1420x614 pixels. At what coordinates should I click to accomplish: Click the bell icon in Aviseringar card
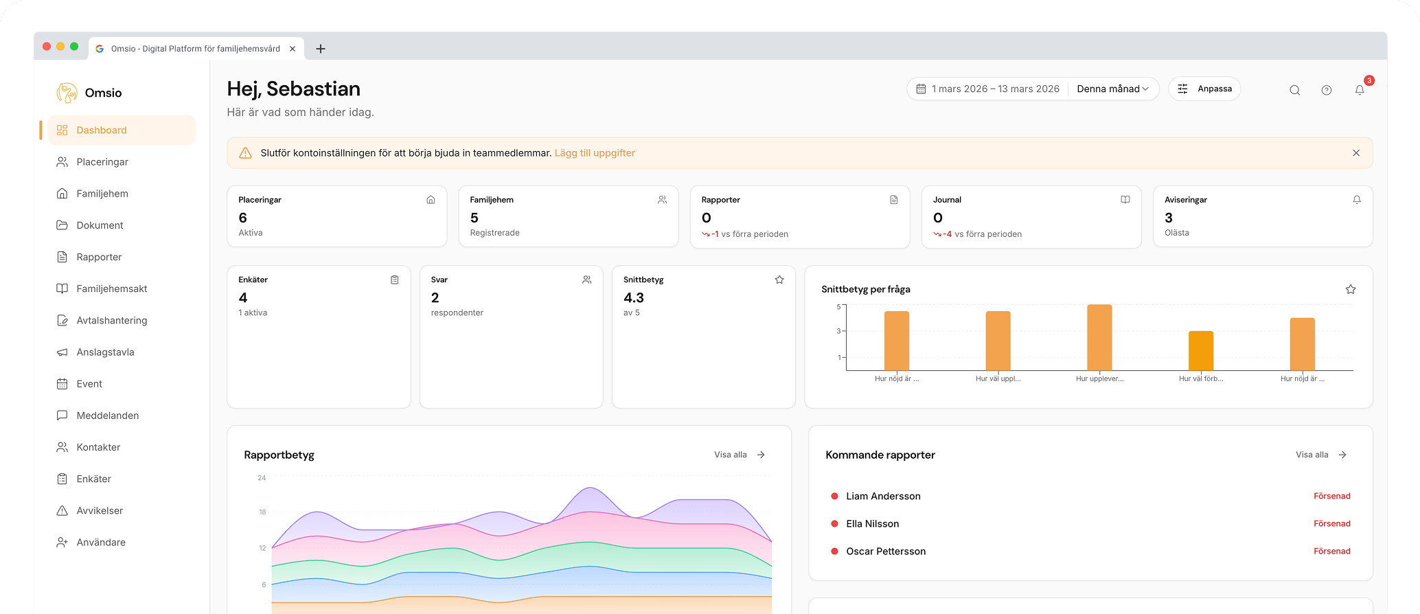click(1356, 200)
